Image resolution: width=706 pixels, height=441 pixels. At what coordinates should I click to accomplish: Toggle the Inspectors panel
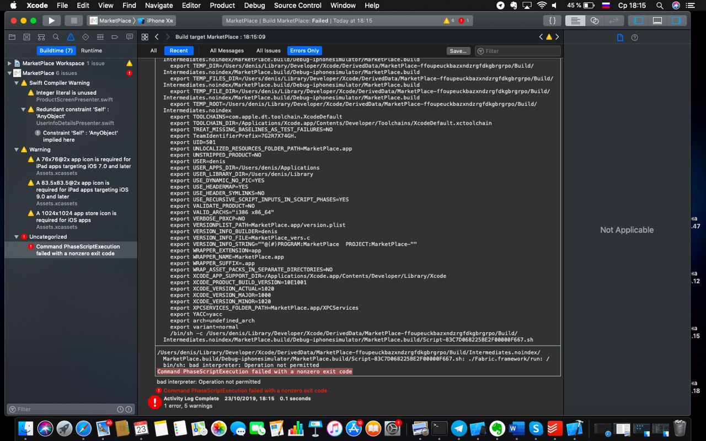tap(676, 20)
